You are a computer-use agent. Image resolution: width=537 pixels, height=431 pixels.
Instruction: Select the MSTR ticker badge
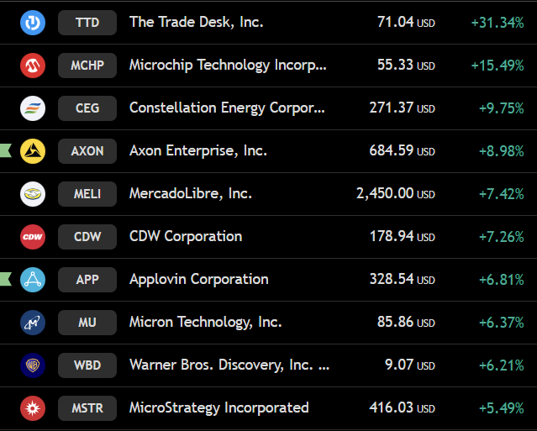click(x=87, y=408)
